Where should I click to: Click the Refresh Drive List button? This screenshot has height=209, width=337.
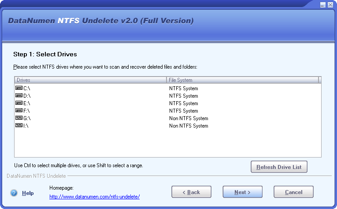(279, 167)
